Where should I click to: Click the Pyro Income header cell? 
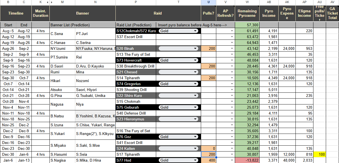click(x=269, y=13)
